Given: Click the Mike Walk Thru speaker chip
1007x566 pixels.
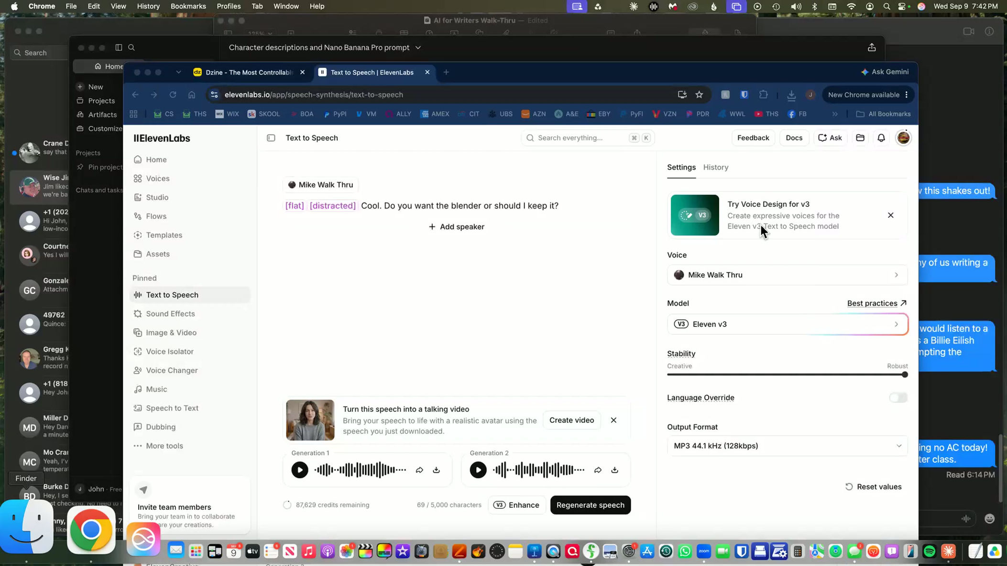Looking at the screenshot, I should coord(321,185).
